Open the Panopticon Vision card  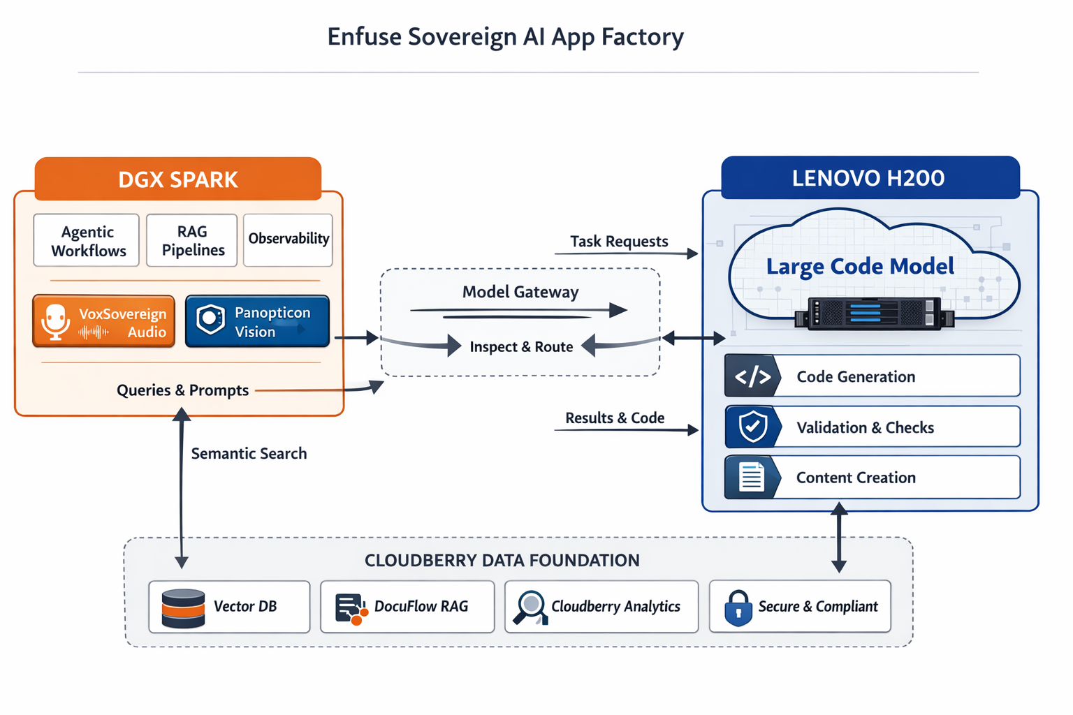[257, 321]
